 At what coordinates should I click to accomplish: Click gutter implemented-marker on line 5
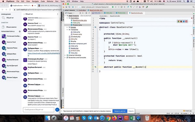click(95, 27)
